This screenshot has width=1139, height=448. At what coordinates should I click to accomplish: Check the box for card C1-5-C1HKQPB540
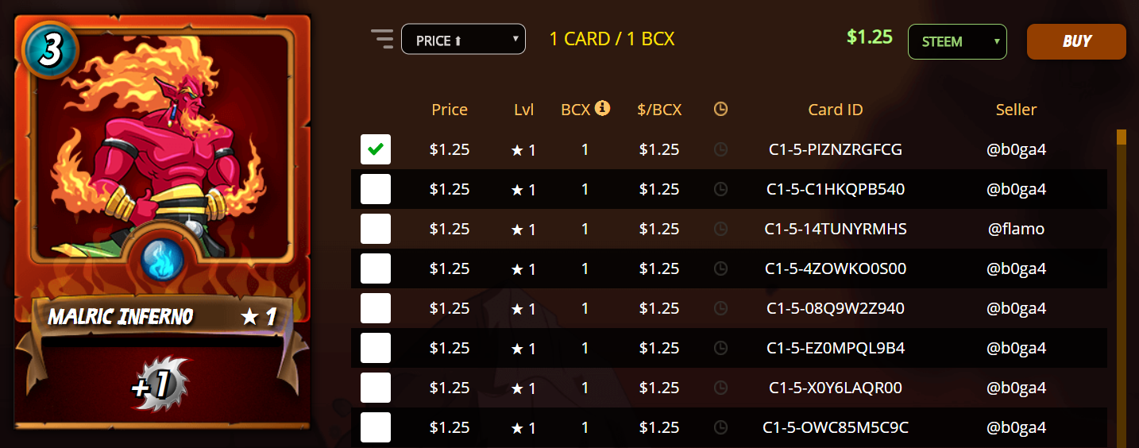(x=376, y=189)
